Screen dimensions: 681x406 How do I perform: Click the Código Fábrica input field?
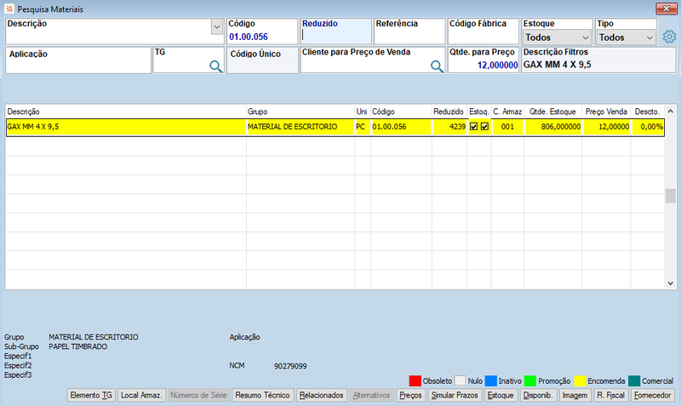pos(484,31)
